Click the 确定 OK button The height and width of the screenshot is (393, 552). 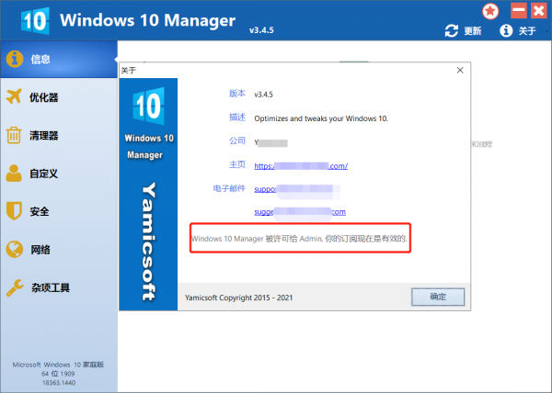tap(438, 297)
